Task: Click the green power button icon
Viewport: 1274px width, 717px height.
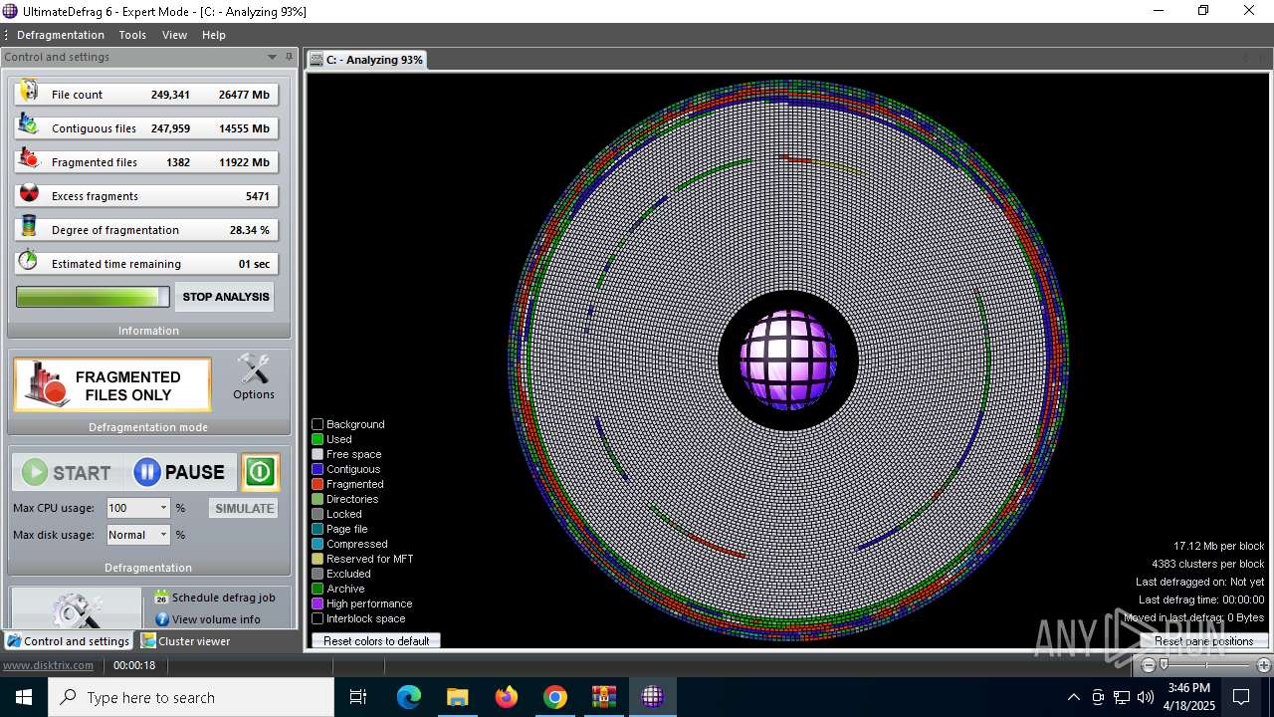Action: [260, 472]
